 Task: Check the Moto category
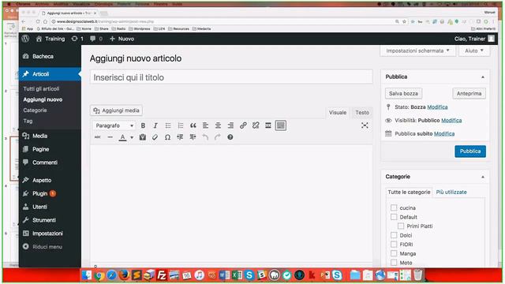pyautogui.click(x=394, y=263)
